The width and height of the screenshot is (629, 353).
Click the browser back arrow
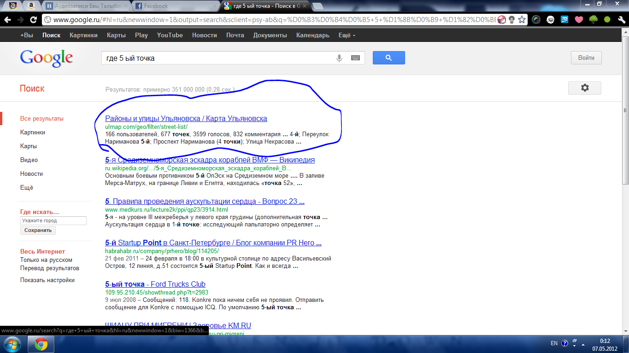8,20
